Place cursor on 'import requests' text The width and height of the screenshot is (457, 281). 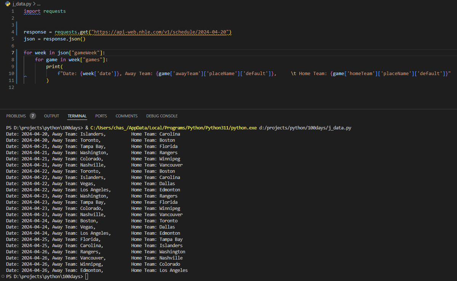(45, 11)
